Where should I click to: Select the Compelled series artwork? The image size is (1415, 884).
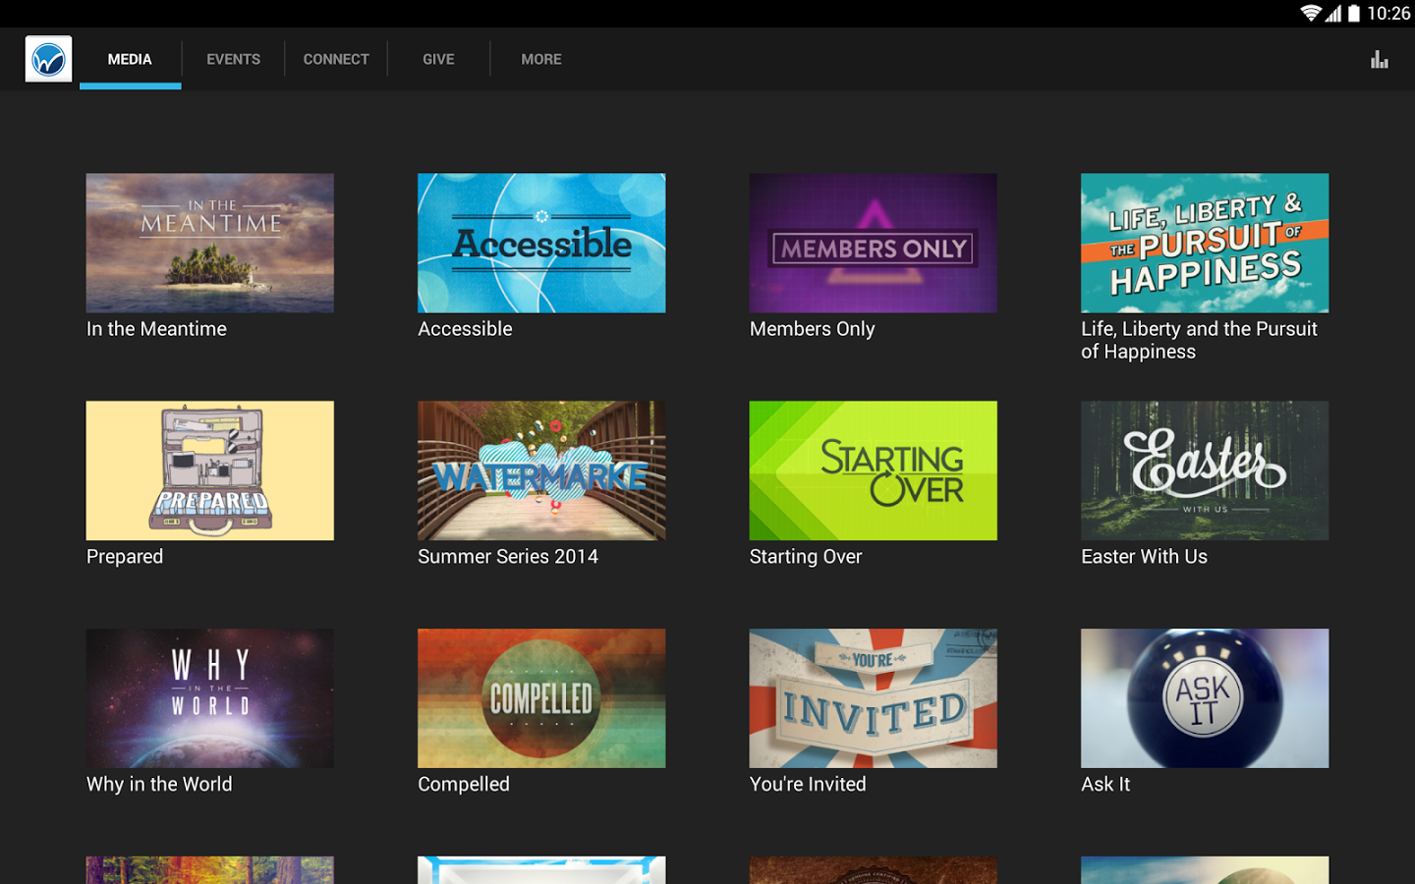[541, 698]
